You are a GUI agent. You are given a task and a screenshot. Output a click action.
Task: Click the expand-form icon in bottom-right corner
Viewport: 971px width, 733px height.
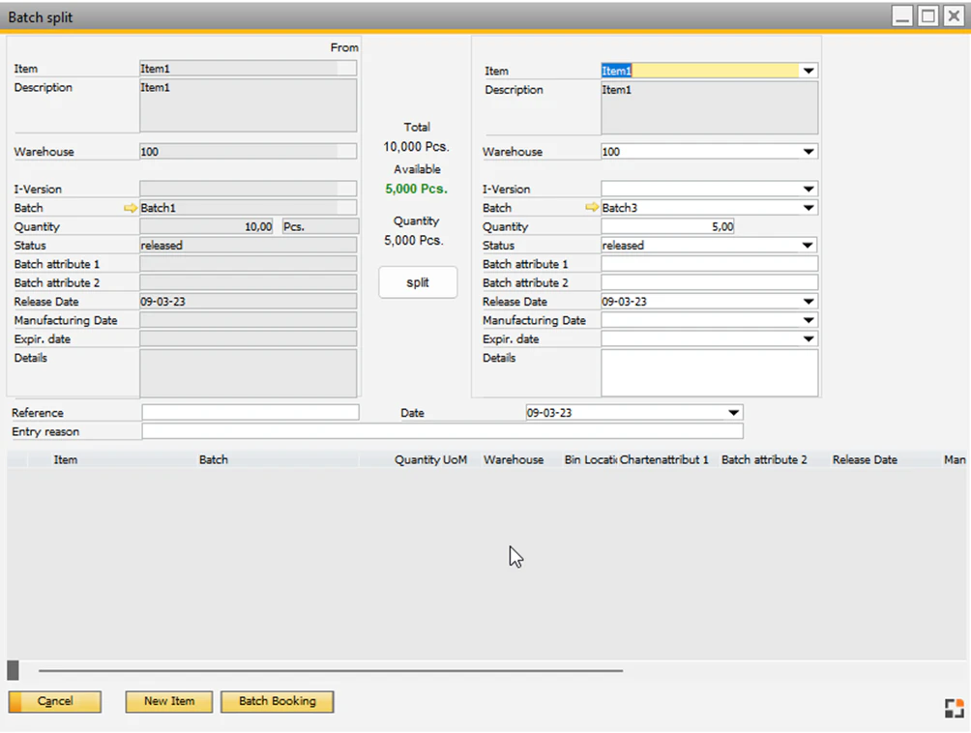pyautogui.click(x=954, y=708)
